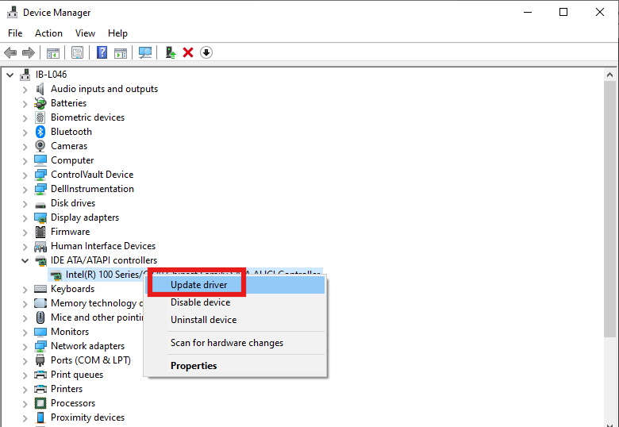Click the Batteries category icon

click(x=40, y=103)
